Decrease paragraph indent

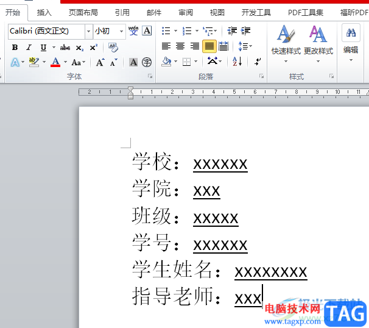[232, 30]
